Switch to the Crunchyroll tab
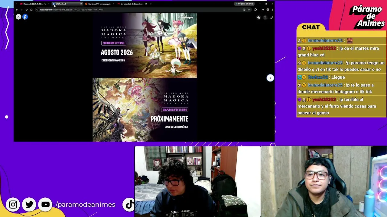387x217 pixels. click(99, 4)
